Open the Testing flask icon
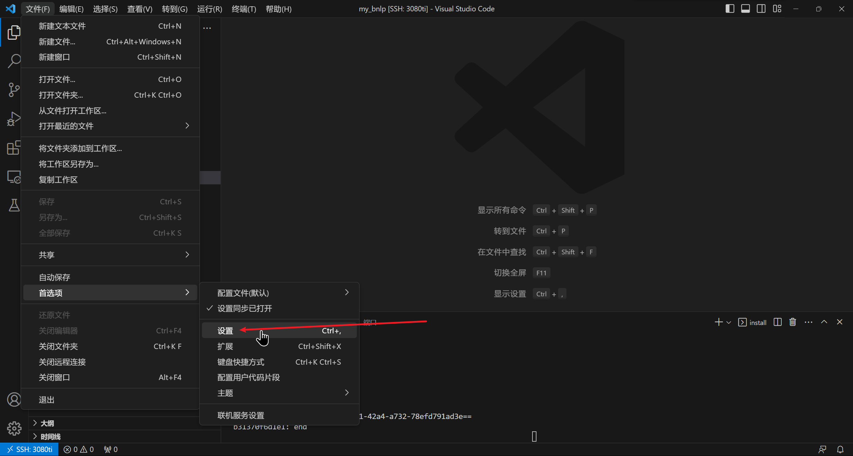 [x=14, y=205]
